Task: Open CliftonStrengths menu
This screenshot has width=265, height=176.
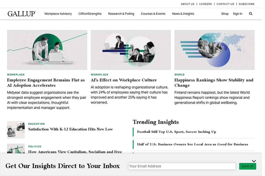Action: pyautogui.click(x=90, y=14)
